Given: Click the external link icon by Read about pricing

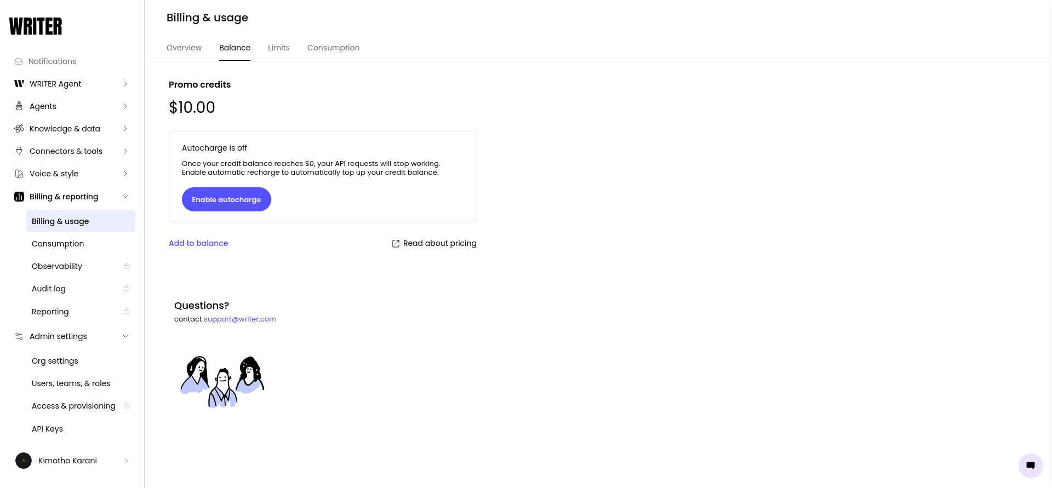Looking at the screenshot, I should click(396, 244).
